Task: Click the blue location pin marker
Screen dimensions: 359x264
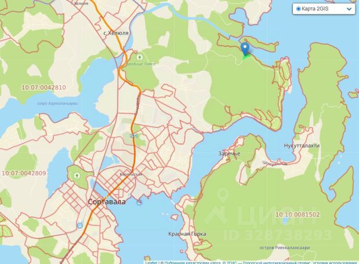Action: click(245, 49)
